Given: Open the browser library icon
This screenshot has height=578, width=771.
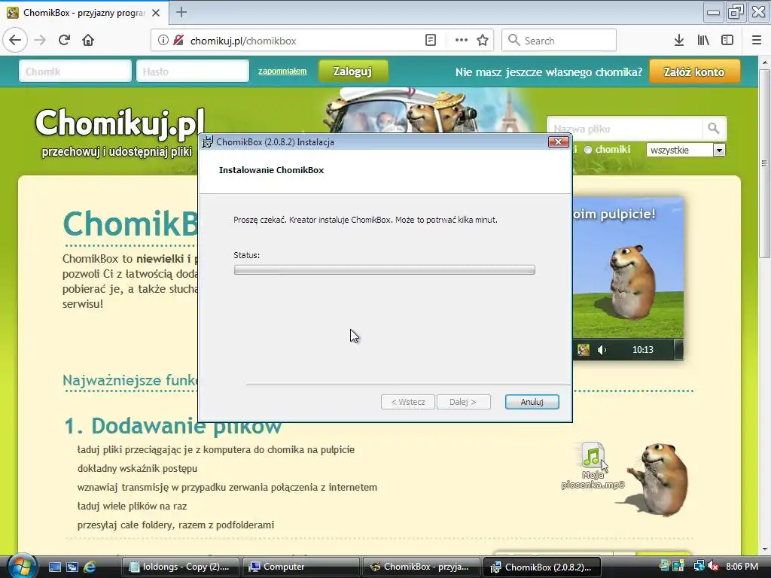Looking at the screenshot, I should pyautogui.click(x=703, y=41).
